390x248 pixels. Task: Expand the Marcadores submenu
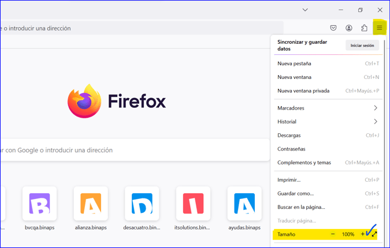click(328, 108)
